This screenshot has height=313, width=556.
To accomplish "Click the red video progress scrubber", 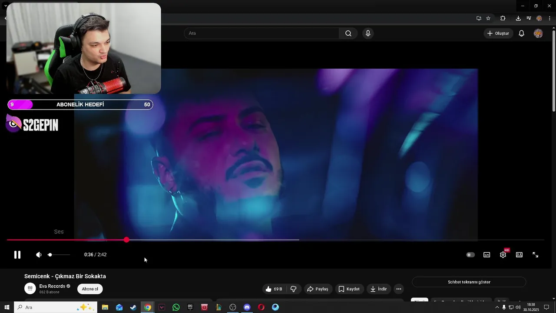I will pos(126,240).
